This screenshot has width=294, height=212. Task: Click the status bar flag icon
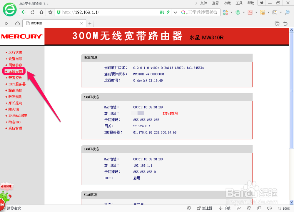click(x=238, y=208)
